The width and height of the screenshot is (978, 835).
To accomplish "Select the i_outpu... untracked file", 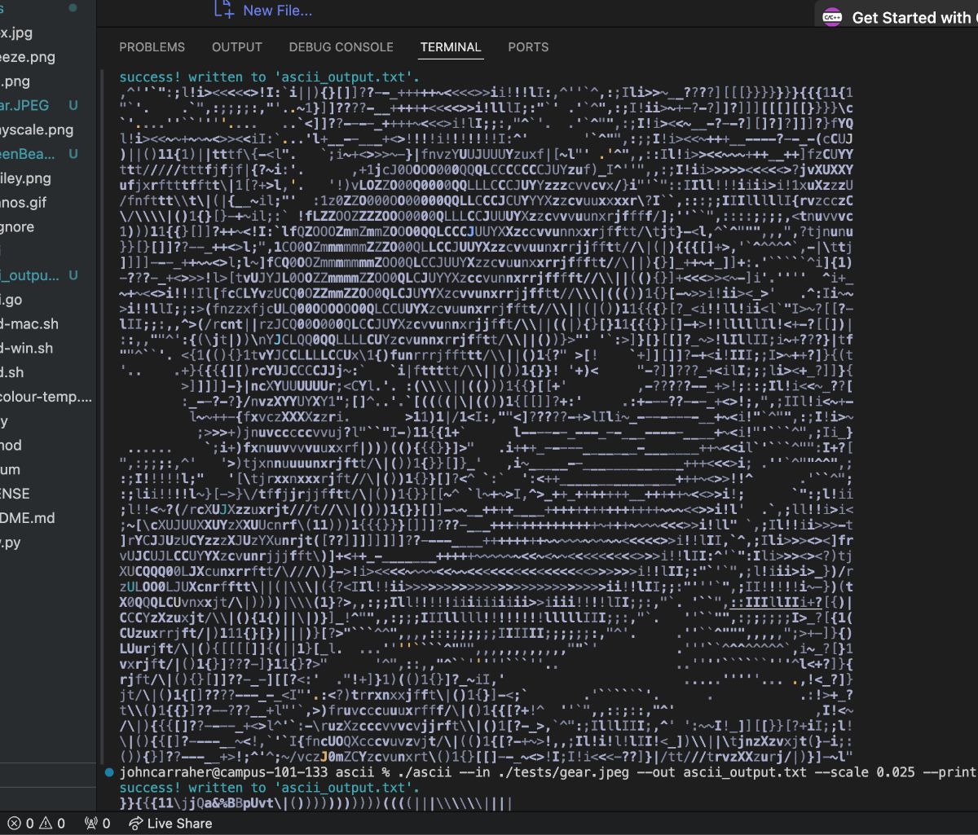I will 29,275.
